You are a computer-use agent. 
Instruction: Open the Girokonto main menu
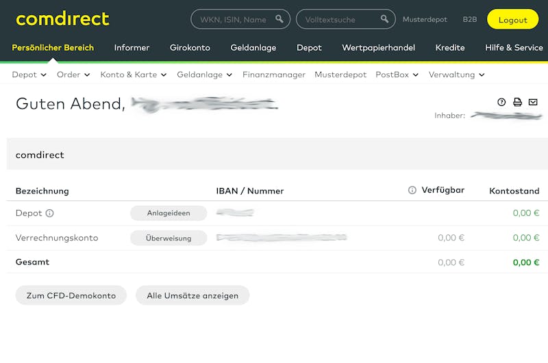coord(190,48)
